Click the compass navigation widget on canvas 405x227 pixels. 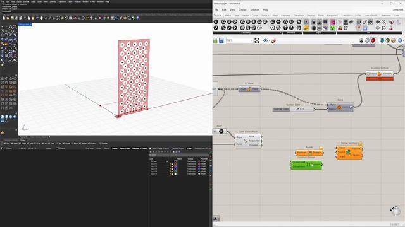click(x=396, y=211)
